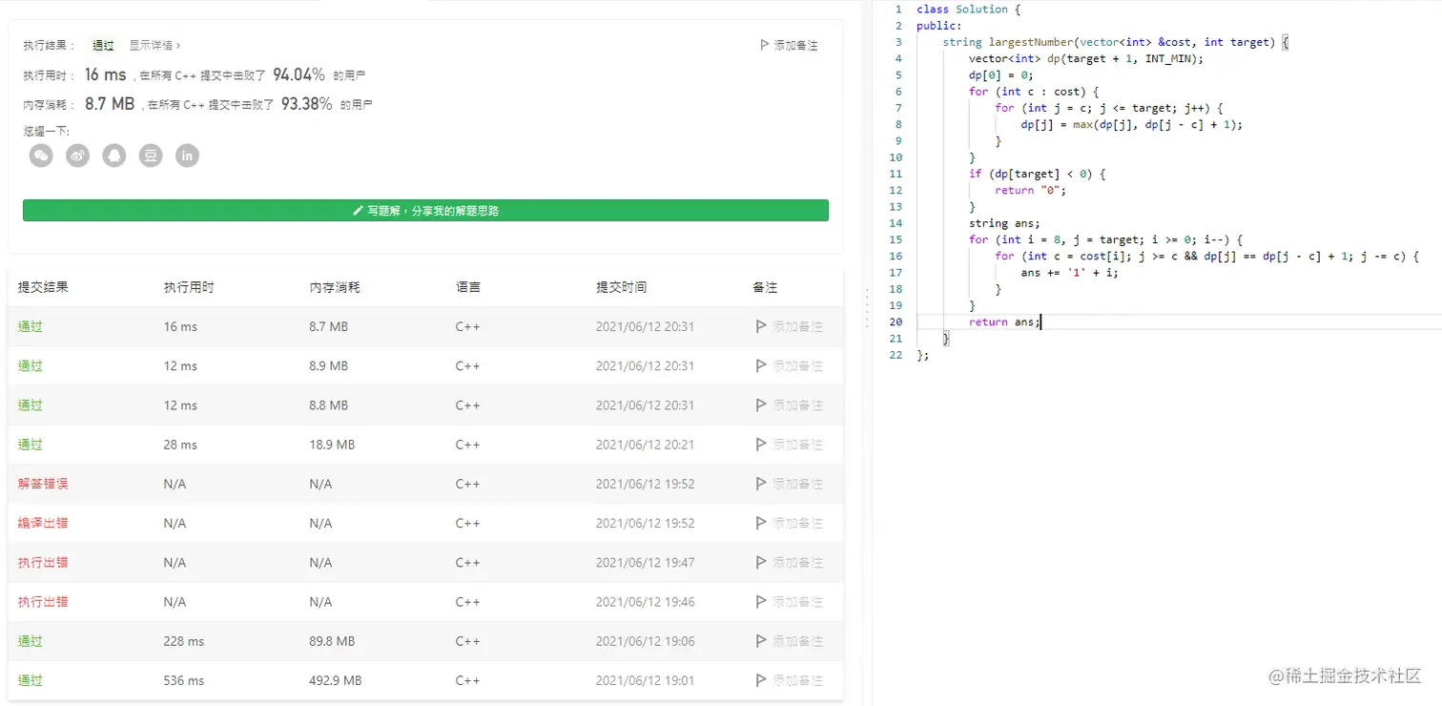Image resolution: width=1442 pixels, height=706 pixels.
Task: Click the 执行用时 column header
Action: coord(189,286)
